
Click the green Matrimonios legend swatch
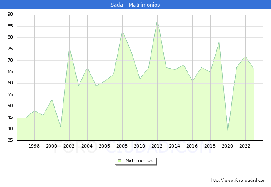119,161
